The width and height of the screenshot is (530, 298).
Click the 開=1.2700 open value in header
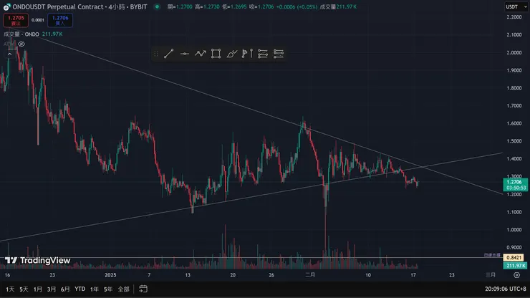point(180,6)
